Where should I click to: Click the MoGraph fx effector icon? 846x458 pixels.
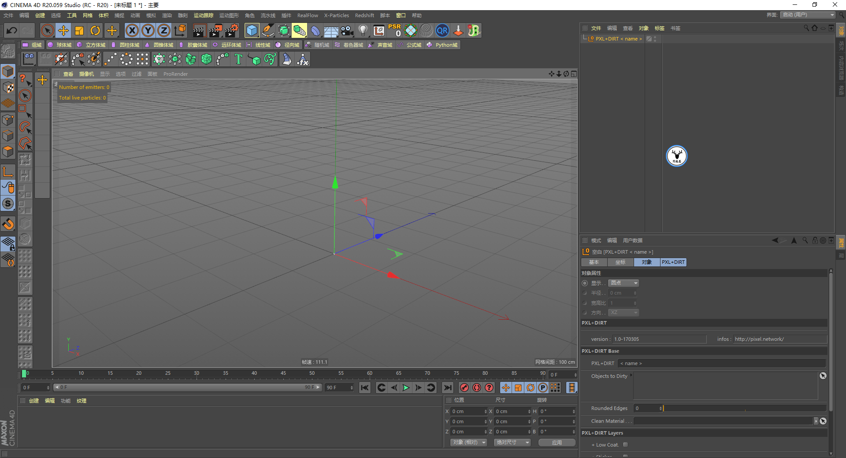click(x=303, y=59)
